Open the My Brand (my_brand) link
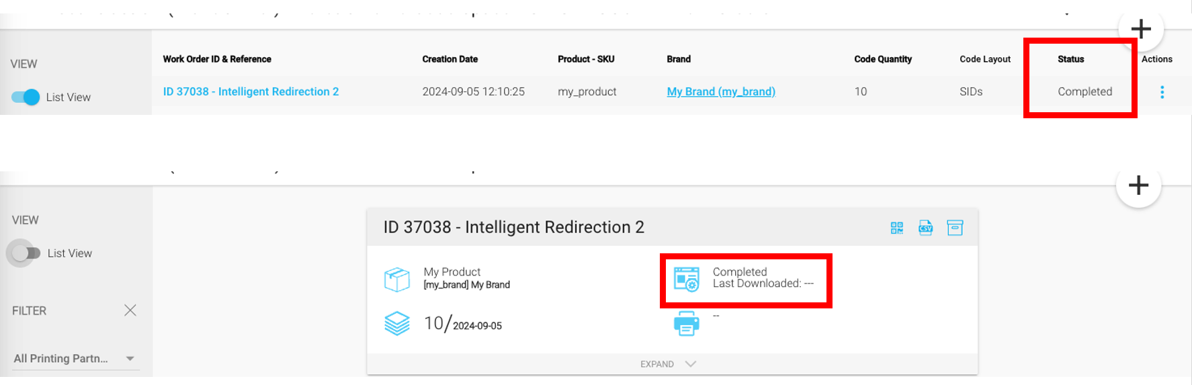 coord(721,91)
